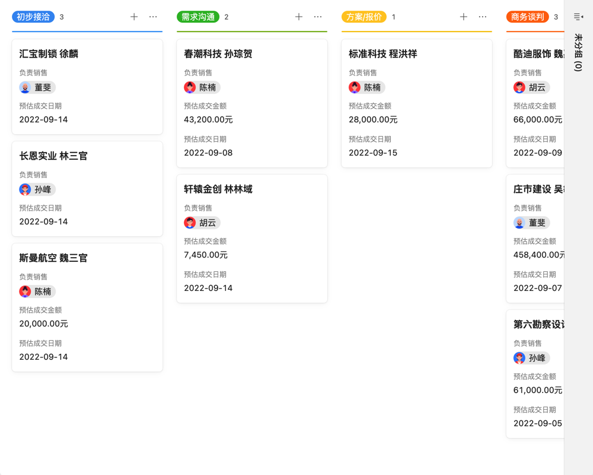The height and width of the screenshot is (475, 593).
Task: Open more actions for the 方案/报价 column
Action: [x=482, y=17]
